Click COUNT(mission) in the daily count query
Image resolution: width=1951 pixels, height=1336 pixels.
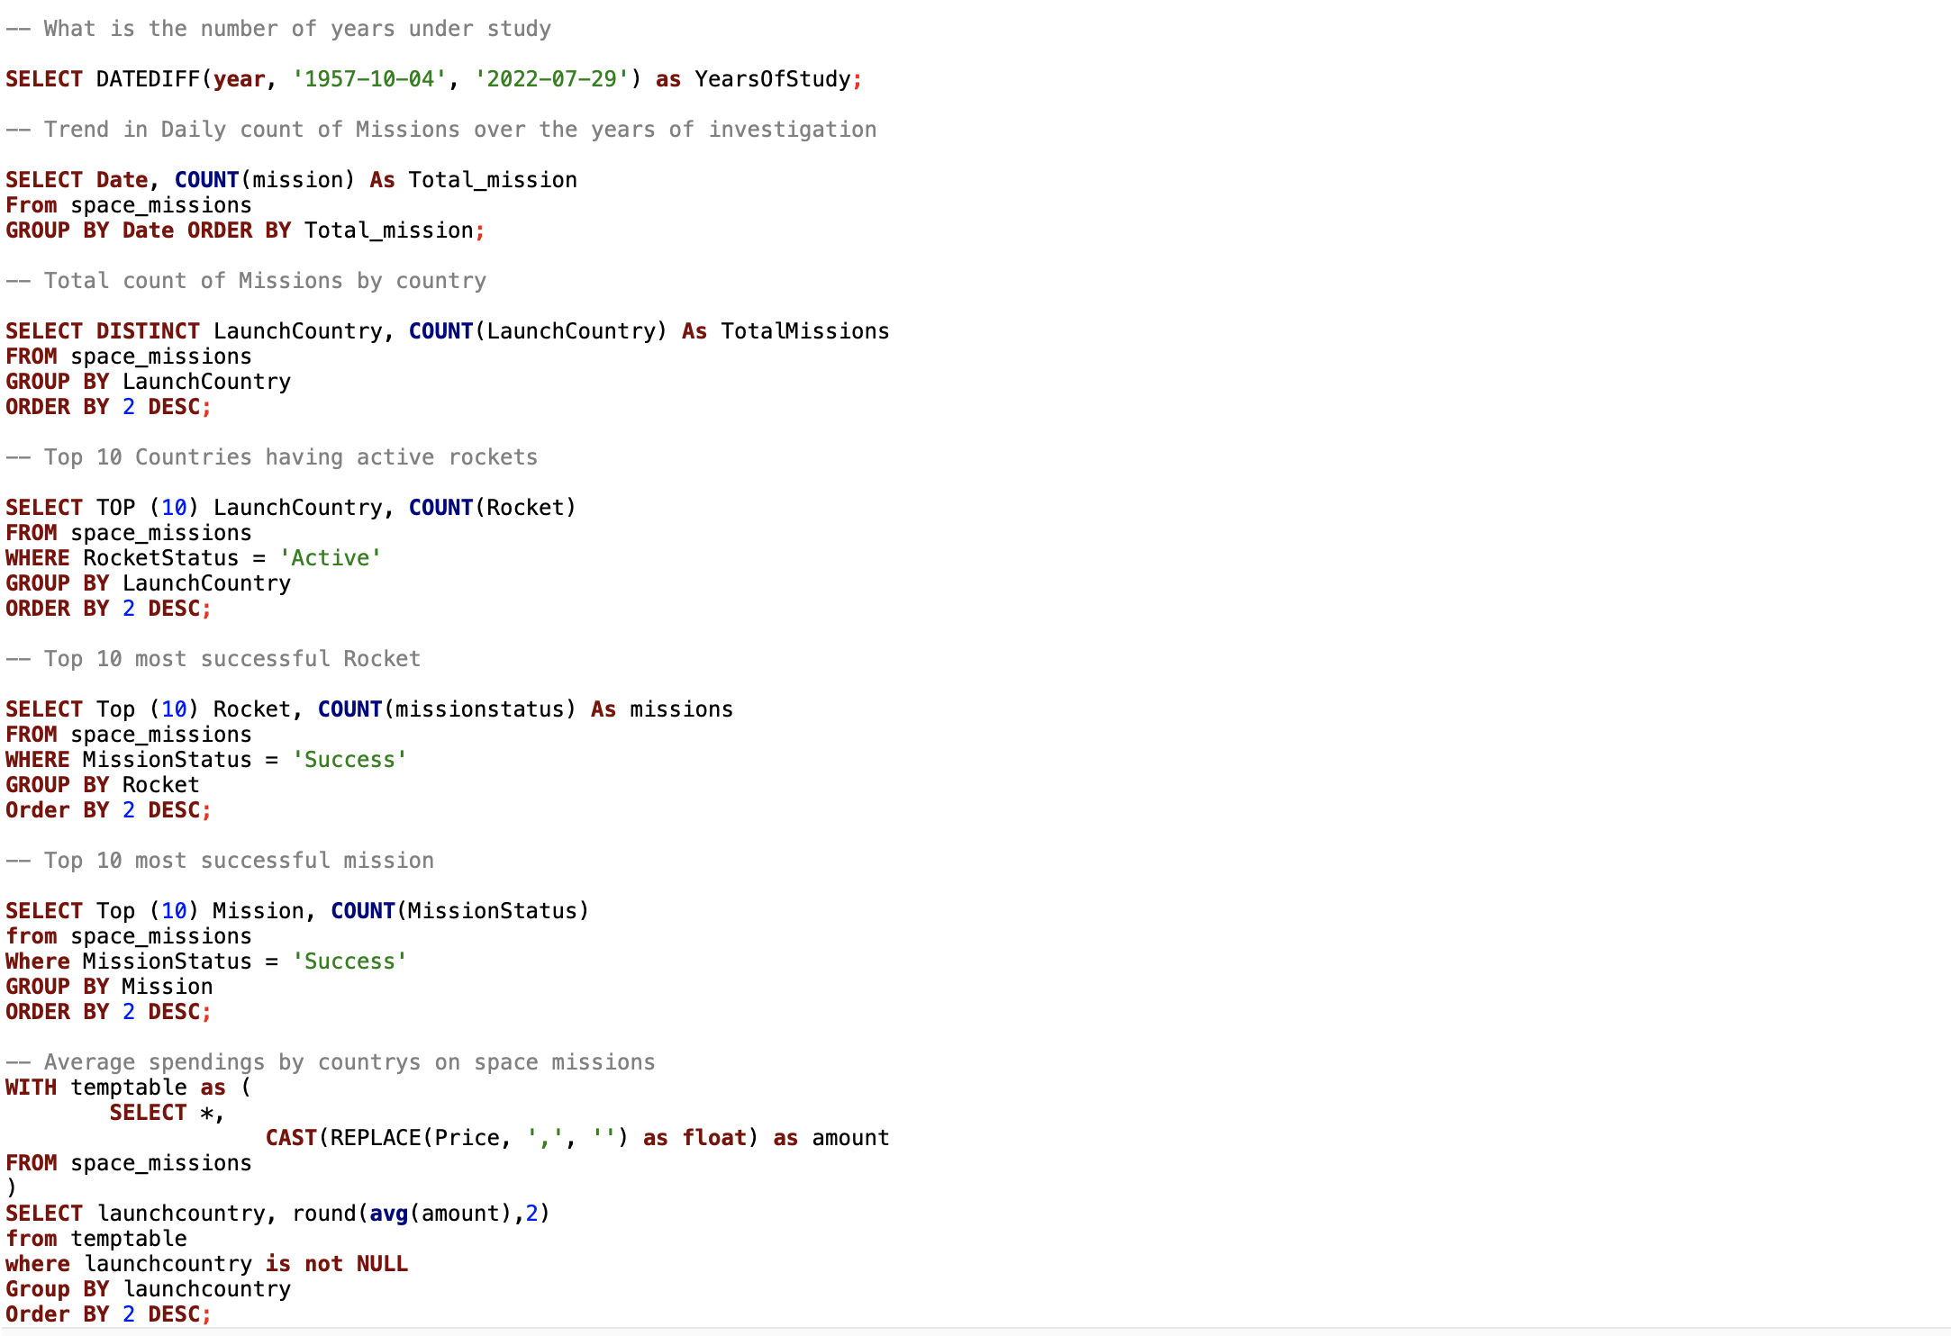265,180
